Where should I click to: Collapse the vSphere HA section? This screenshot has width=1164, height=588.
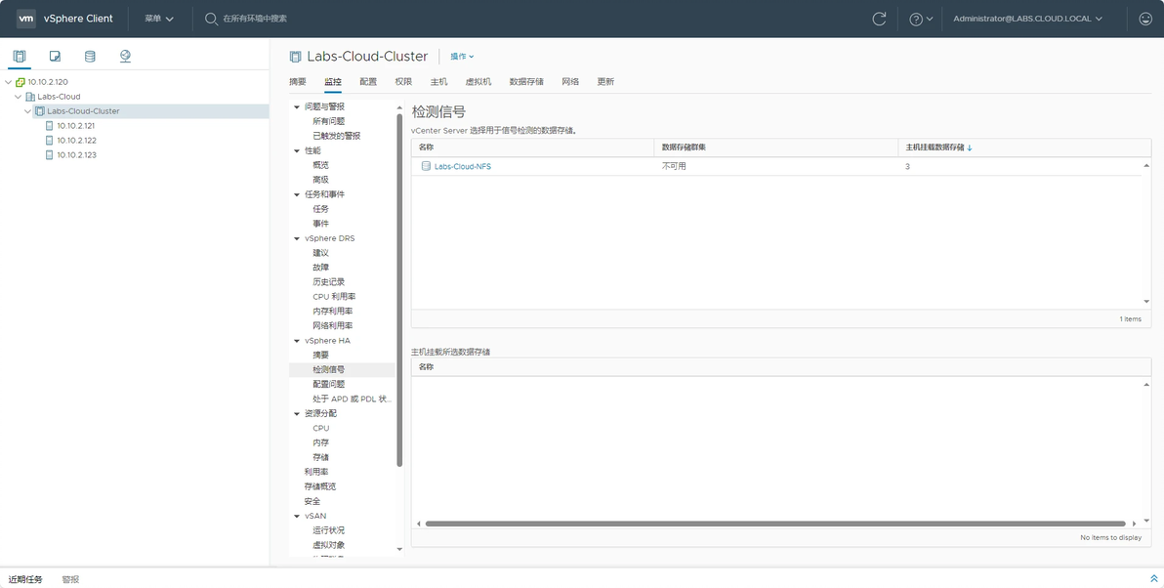[297, 341]
